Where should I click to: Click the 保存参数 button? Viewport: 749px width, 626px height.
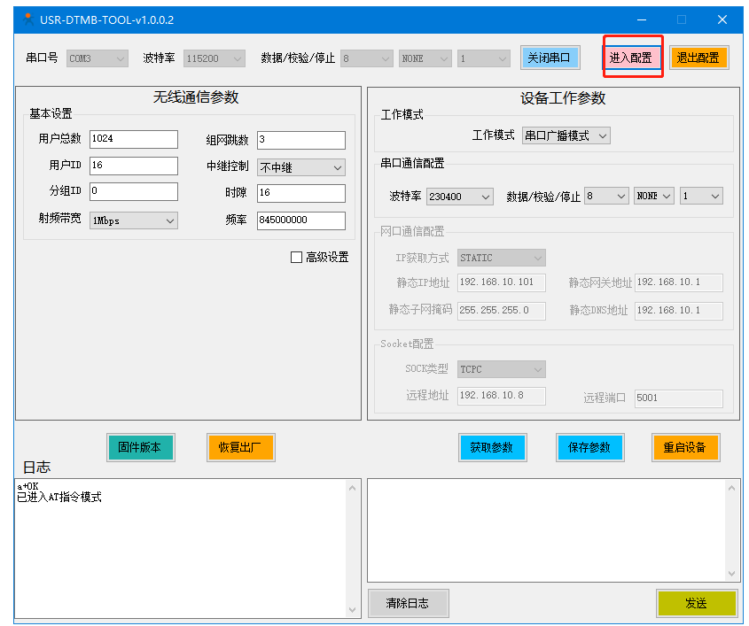click(x=589, y=447)
